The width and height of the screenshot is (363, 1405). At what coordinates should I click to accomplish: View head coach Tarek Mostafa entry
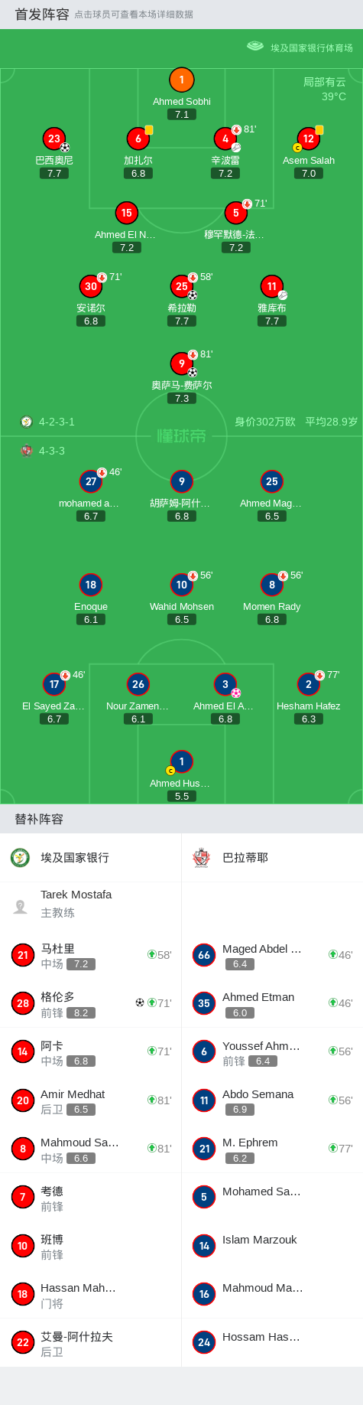[x=90, y=904]
